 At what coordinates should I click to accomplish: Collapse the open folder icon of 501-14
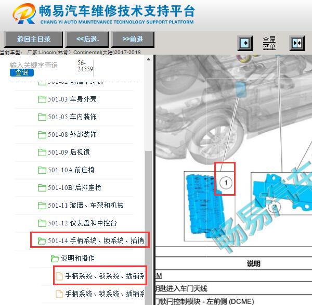[x=42, y=241]
